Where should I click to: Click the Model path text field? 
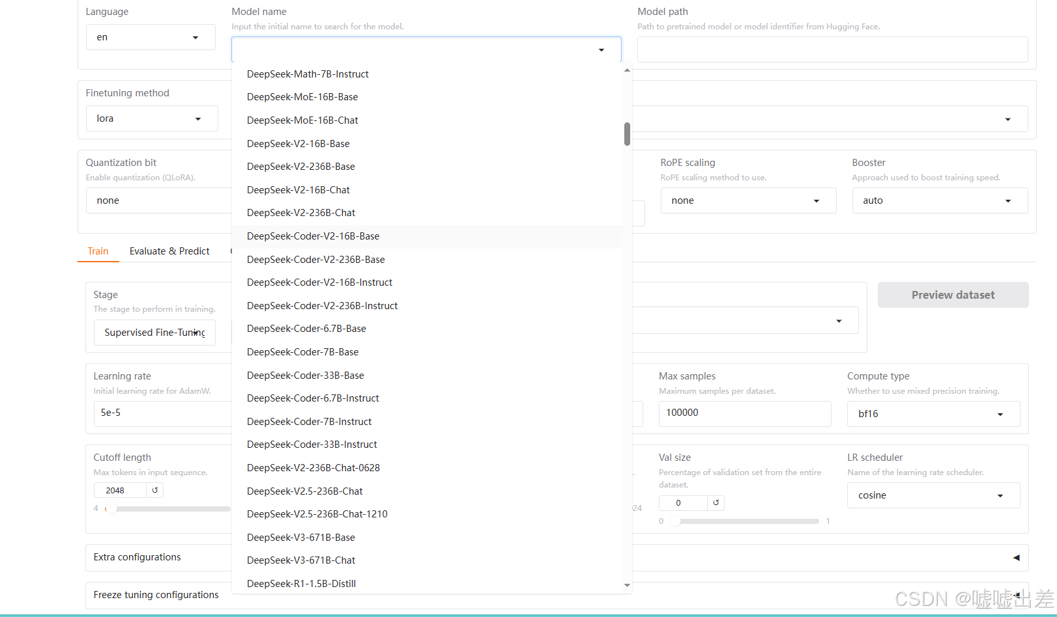832,49
